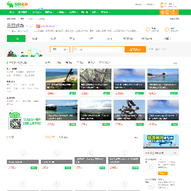Click the purple badge icon next to 三亚旅游
This screenshot has width=191, height=191.
38,26
